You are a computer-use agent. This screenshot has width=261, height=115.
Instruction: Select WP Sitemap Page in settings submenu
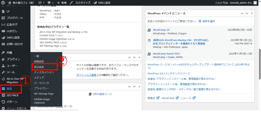(x=43, y=94)
